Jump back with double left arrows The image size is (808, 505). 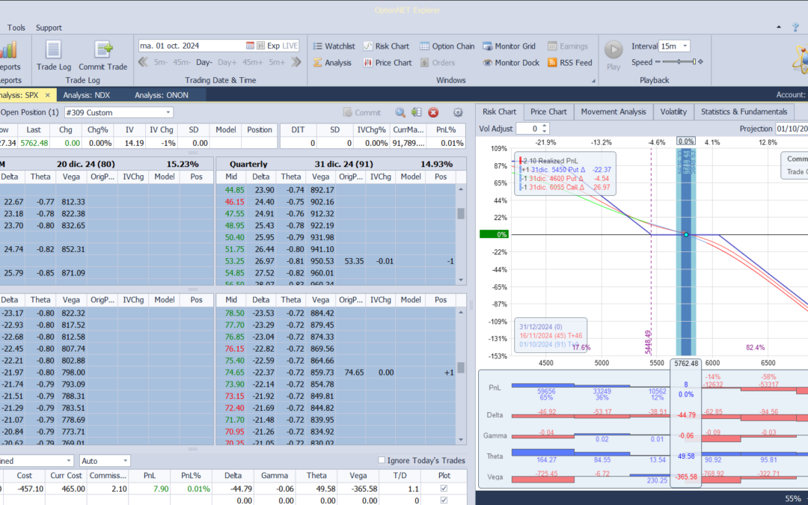click(x=143, y=62)
